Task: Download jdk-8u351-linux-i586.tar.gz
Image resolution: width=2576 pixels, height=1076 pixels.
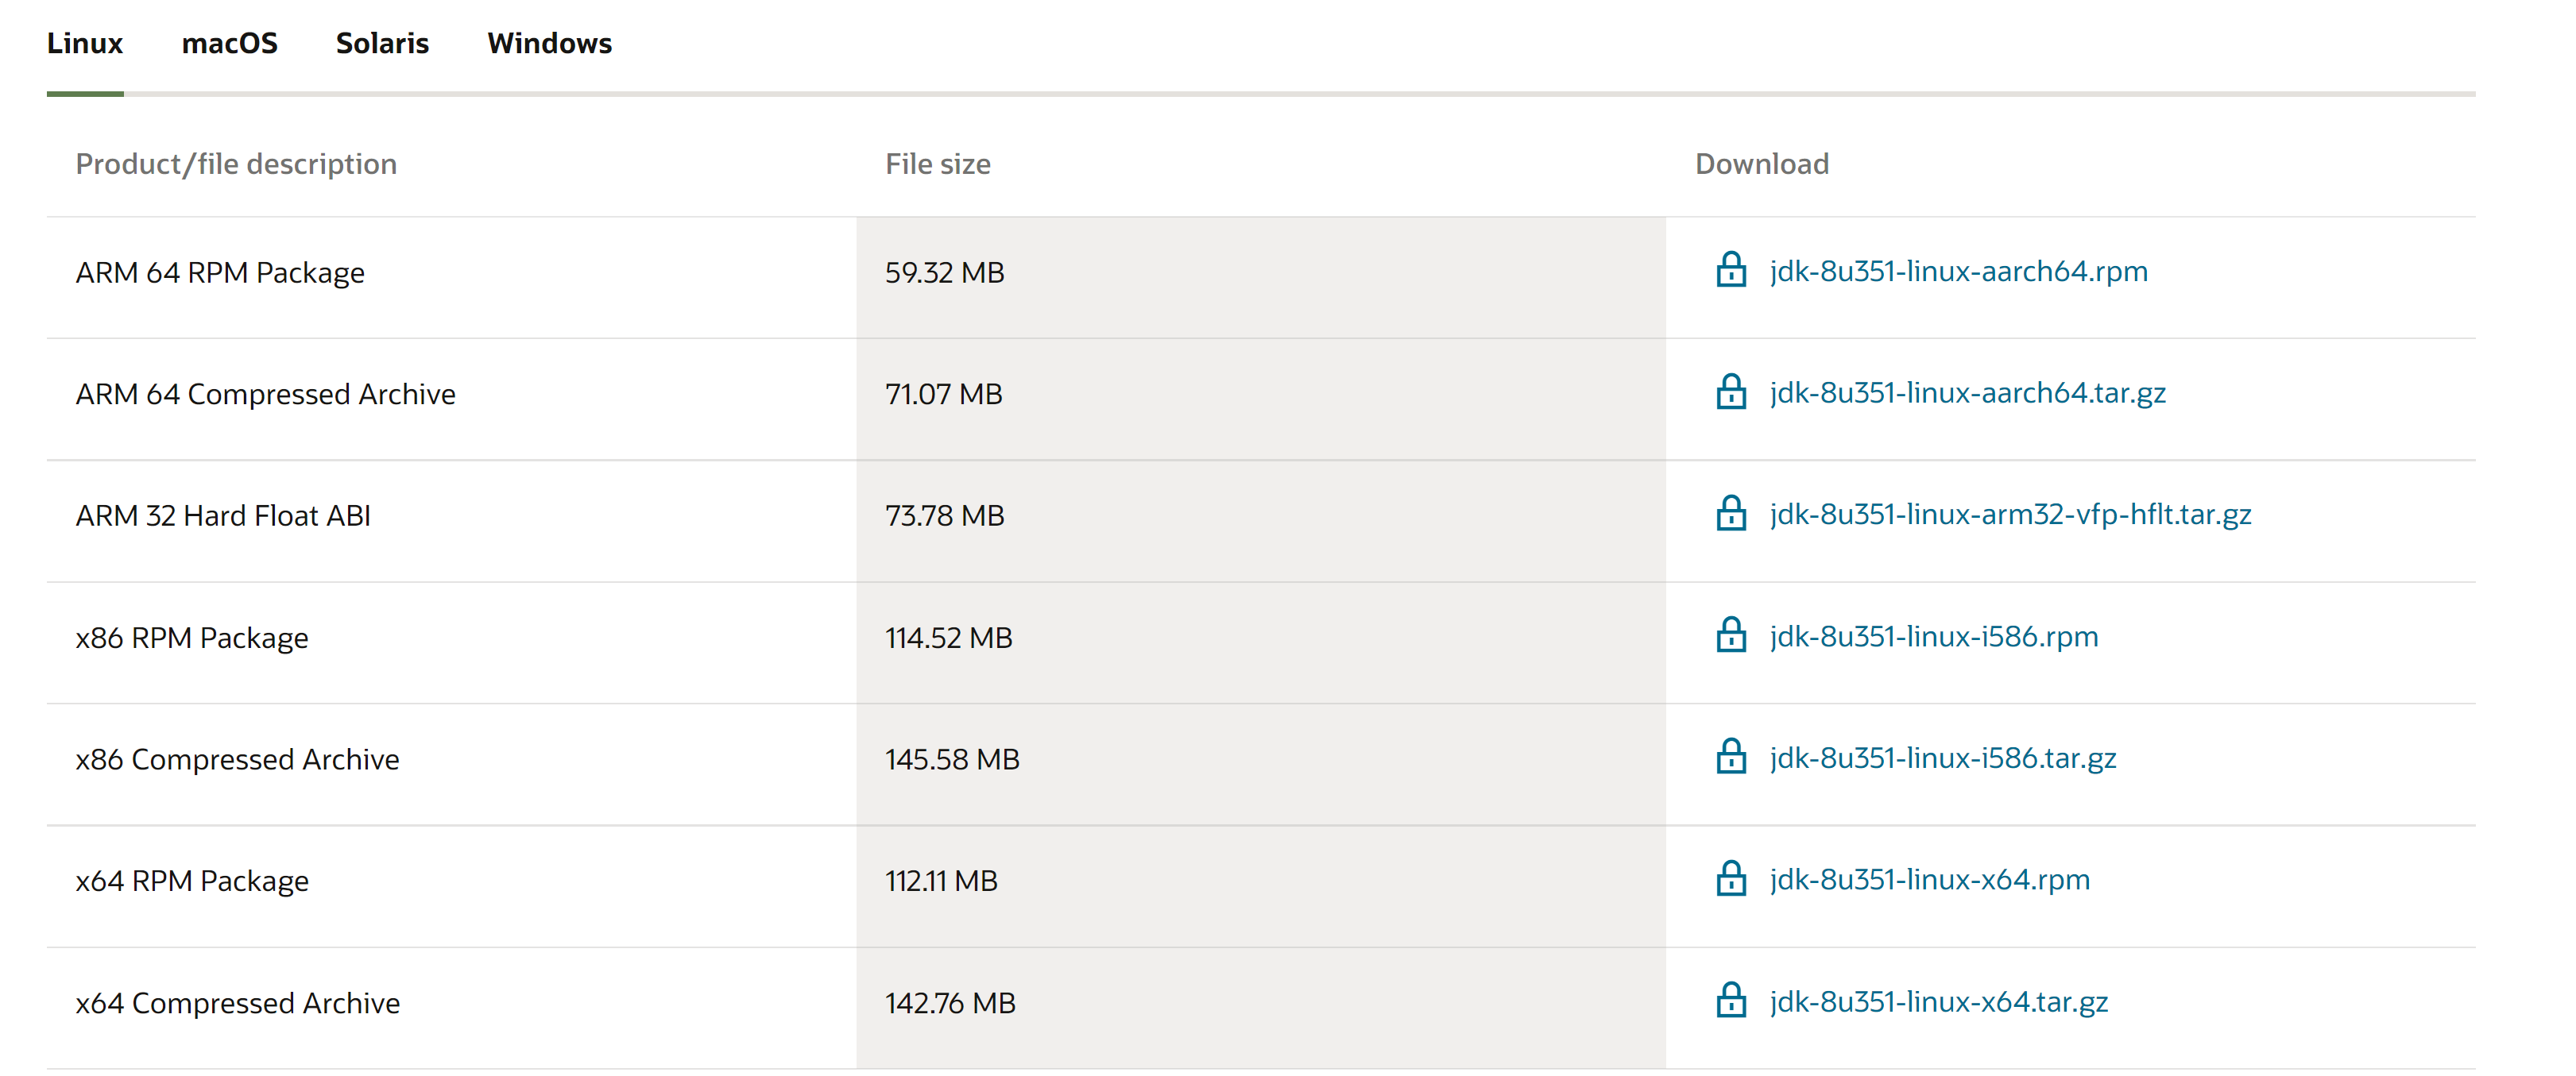Action: point(1942,759)
